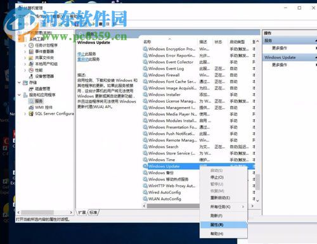Click the 本地用户和组 icon in tree
Screen dimensions: 317x244
pos(31,64)
